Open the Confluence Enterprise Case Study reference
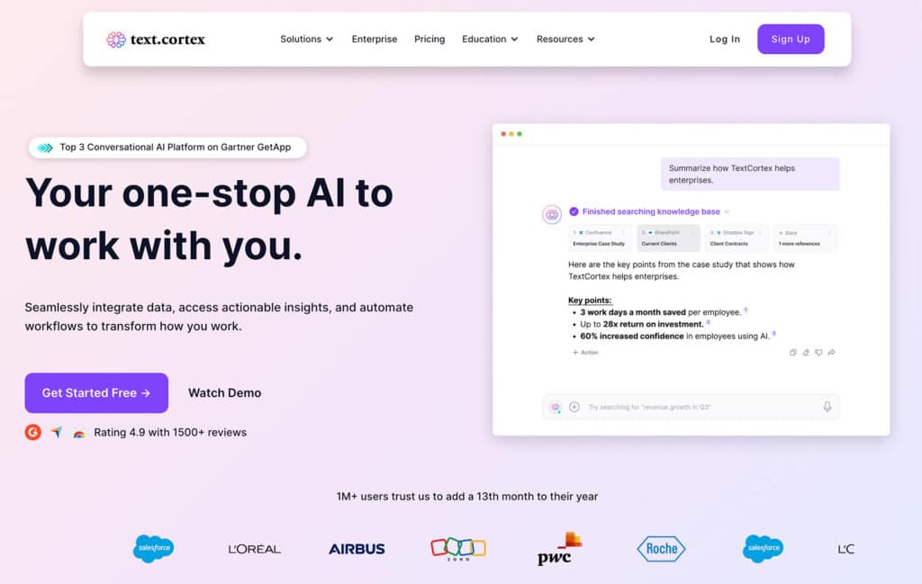Image resolution: width=922 pixels, height=584 pixels. tap(600, 238)
